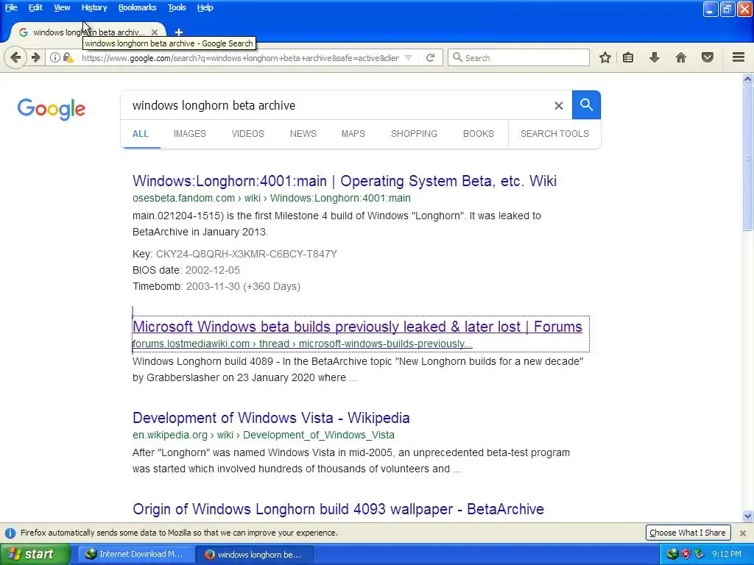Click the info icon in notification bar

coord(10,533)
